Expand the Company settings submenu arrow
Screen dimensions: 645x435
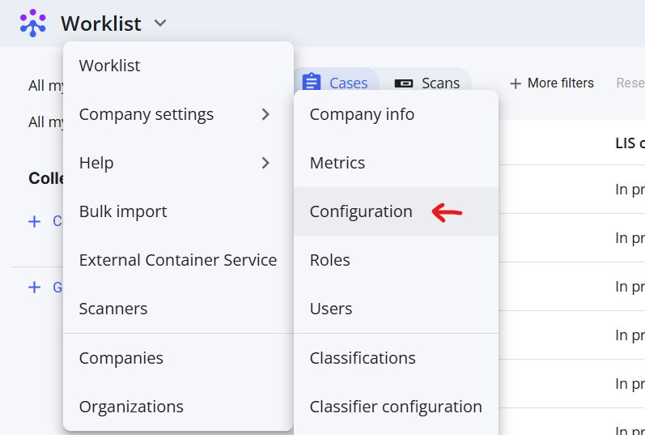tap(265, 114)
